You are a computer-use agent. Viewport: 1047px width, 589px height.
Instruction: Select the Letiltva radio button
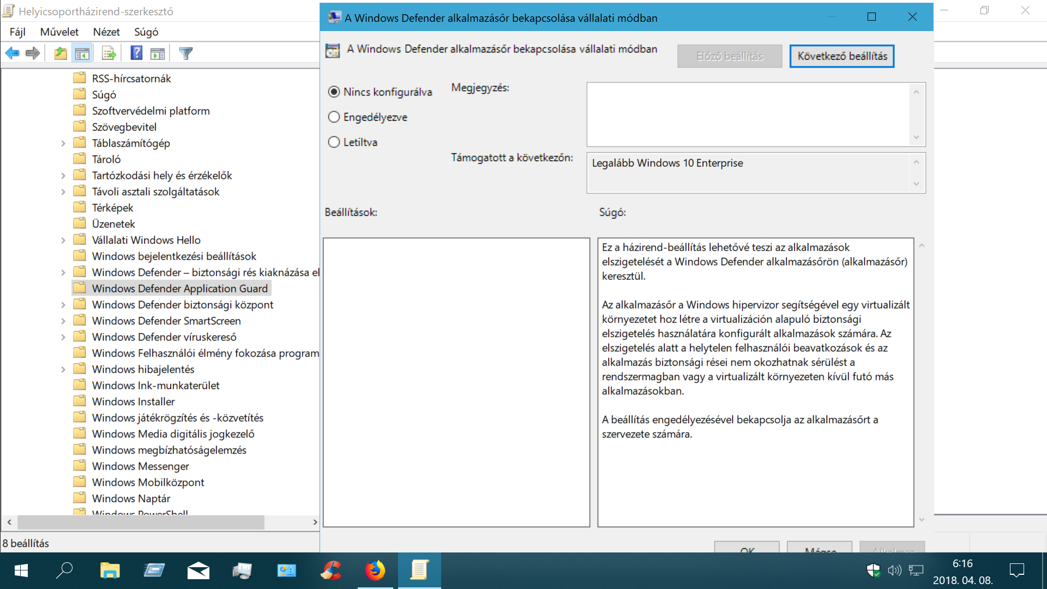pyautogui.click(x=334, y=142)
